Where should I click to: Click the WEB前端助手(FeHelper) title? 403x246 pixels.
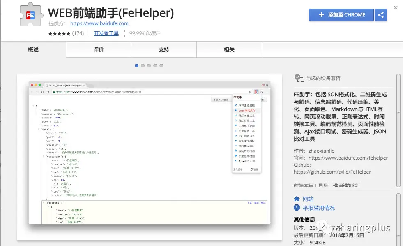tap(111, 13)
